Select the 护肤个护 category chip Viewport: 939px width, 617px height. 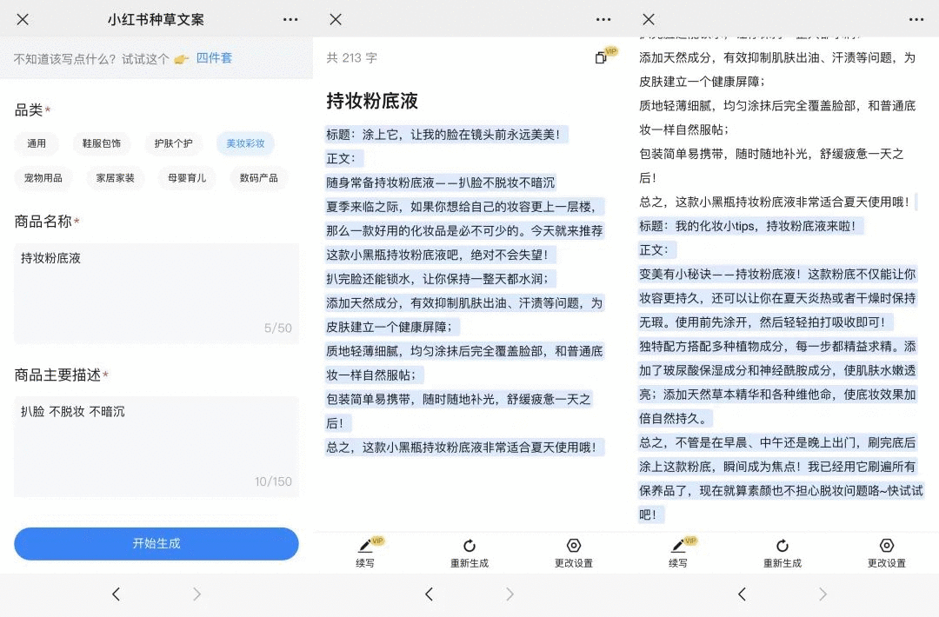coord(174,143)
